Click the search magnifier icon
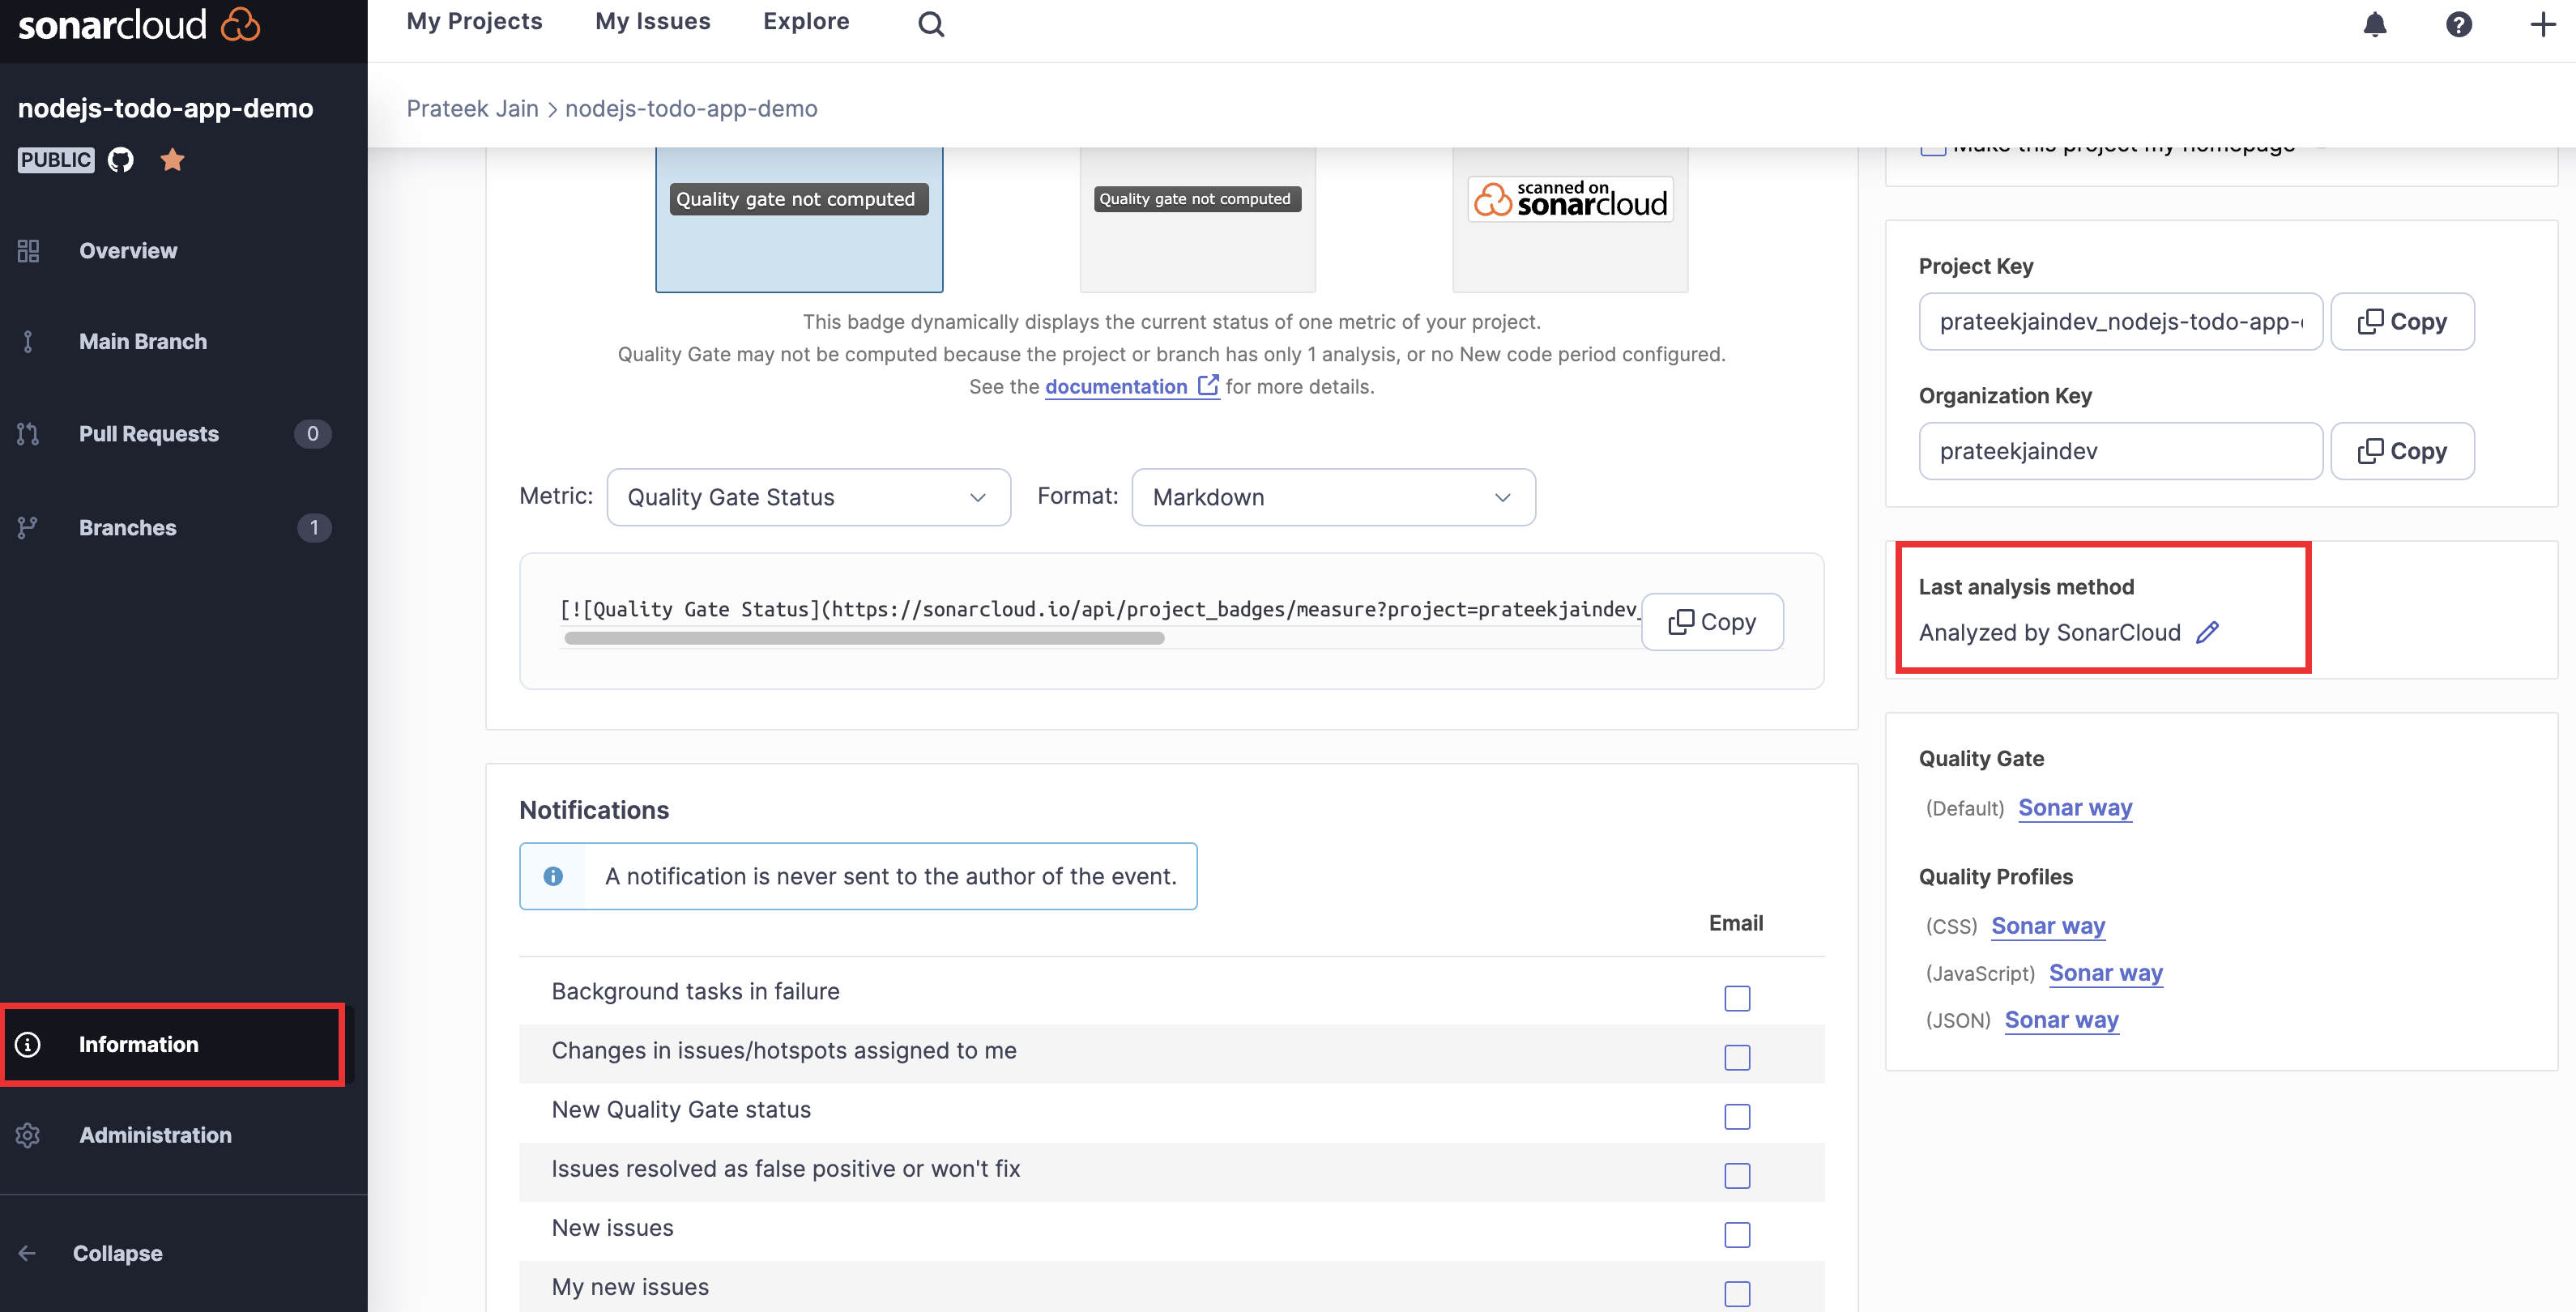This screenshot has width=2576, height=1312. point(930,24)
